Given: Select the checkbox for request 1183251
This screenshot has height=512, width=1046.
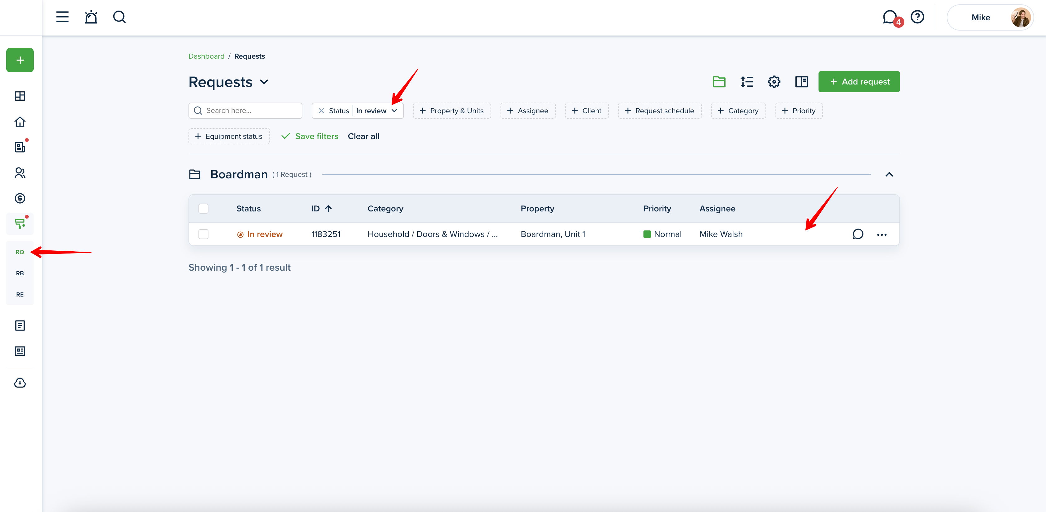Looking at the screenshot, I should 203,234.
